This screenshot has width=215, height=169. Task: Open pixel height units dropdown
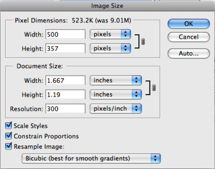tap(110, 48)
